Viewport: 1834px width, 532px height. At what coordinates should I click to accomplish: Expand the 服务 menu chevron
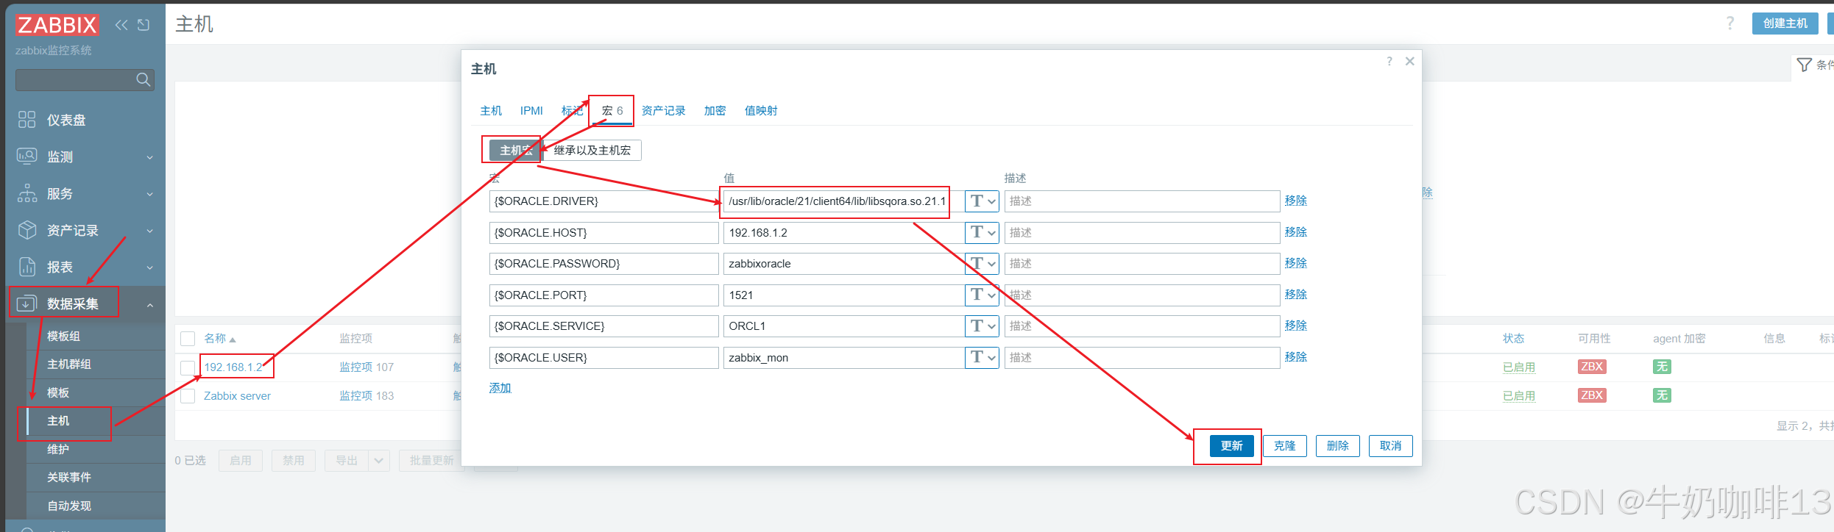pyautogui.click(x=150, y=194)
